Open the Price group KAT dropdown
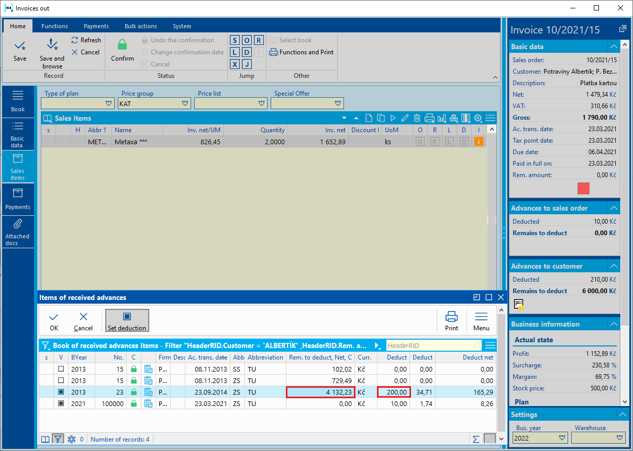The width and height of the screenshot is (633, 451). pyautogui.click(x=185, y=103)
